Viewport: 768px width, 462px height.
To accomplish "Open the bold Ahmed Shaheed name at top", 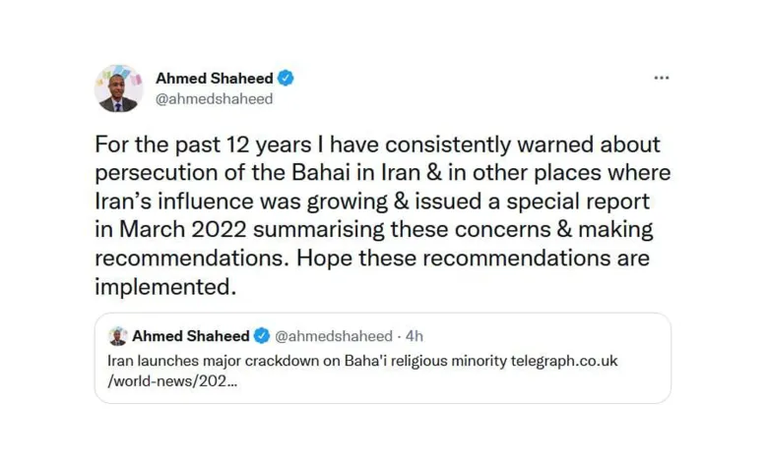I will 214,79.
